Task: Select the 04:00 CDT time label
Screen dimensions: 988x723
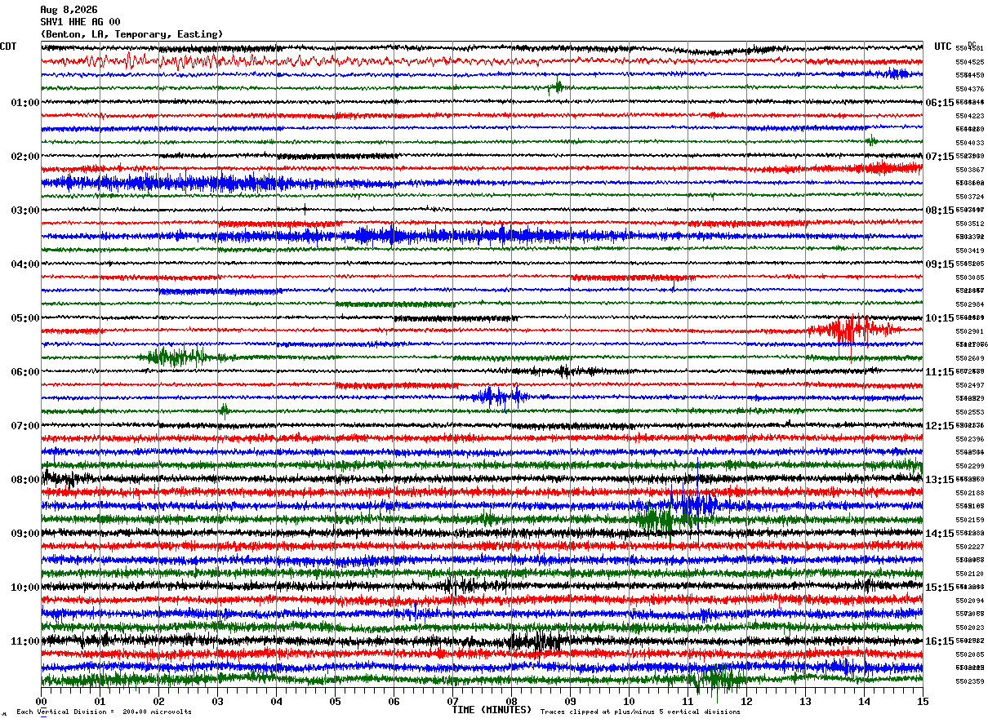Action: (25, 264)
